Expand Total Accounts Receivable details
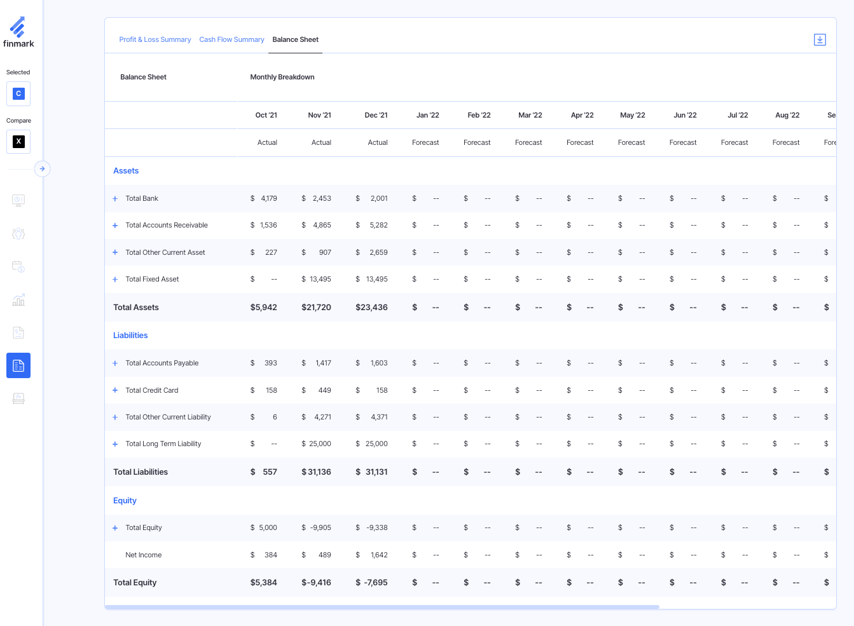The width and height of the screenshot is (854, 626). pos(114,225)
